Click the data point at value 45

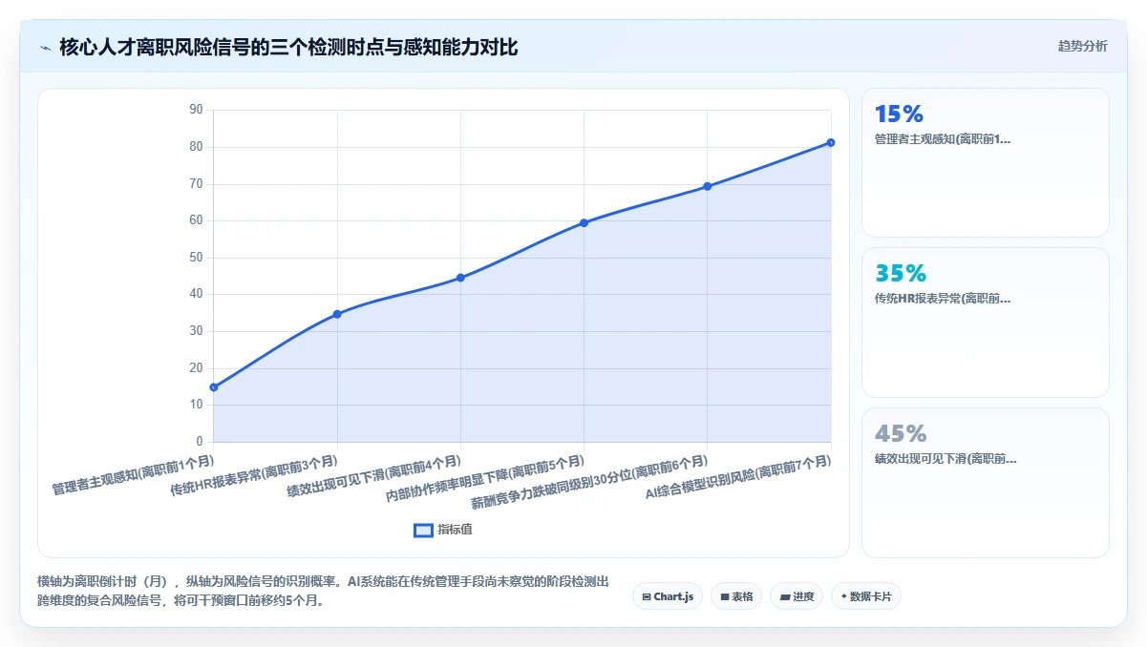point(460,278)
